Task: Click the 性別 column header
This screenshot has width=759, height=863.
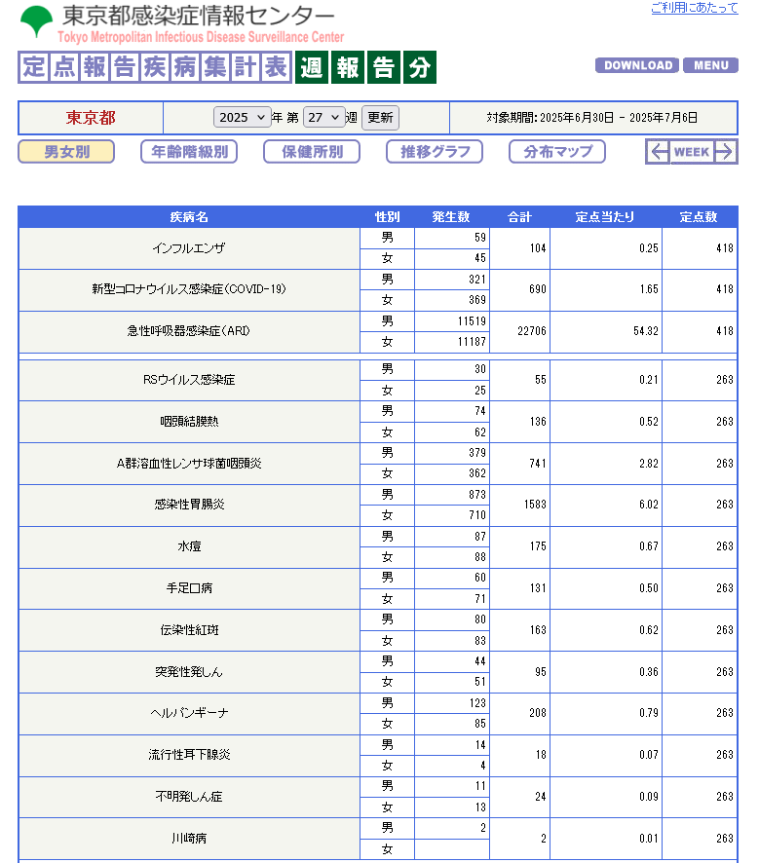Action: 388,217
